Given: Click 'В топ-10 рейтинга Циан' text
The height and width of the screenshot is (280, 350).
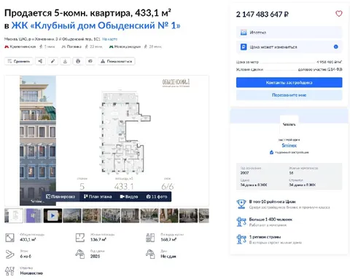Looking at the screenshot, I should click(x=272, y=201).
